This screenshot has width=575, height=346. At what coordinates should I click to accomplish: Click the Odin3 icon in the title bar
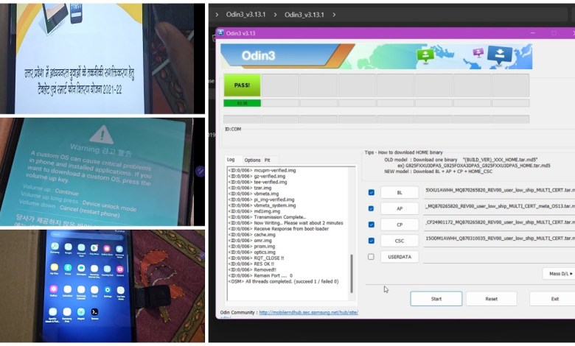click(220, 32)
